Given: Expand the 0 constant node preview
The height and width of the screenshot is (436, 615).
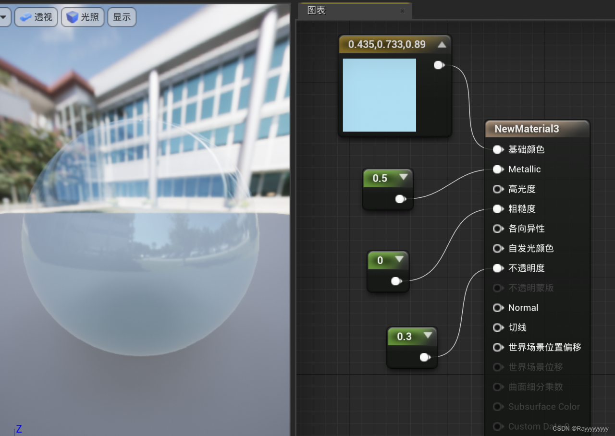Looking at the screenshot, I should 399,260.
